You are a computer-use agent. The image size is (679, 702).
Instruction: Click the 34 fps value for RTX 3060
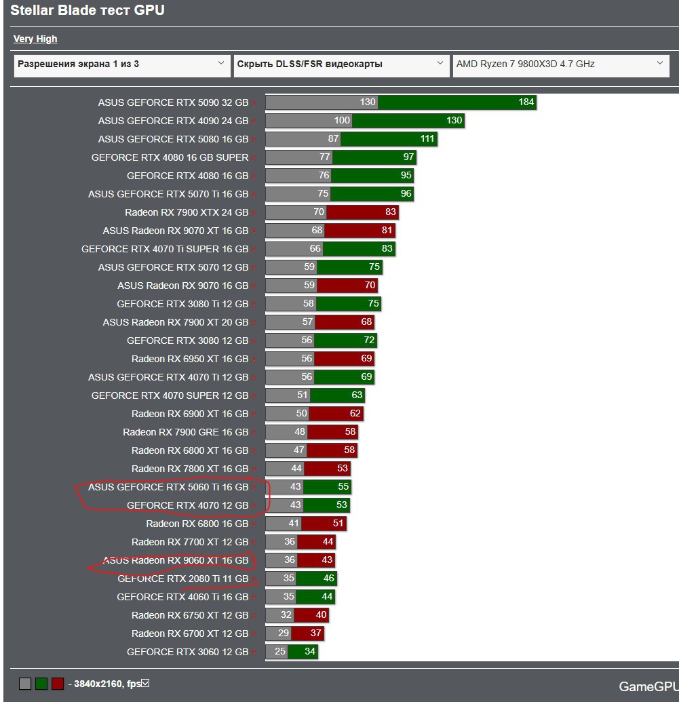(310, 651)
